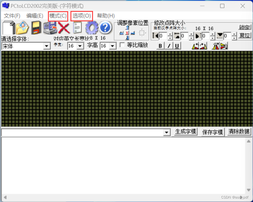Viewport: 253px width, 202px height.
Task: Click the blue question mark help icon
Action: pyautogui.click(x=105, y=28)
